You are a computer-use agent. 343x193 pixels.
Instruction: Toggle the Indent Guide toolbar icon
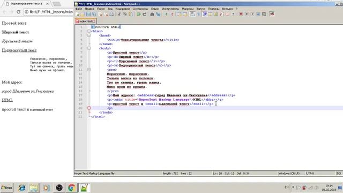[x=205, y=14]
